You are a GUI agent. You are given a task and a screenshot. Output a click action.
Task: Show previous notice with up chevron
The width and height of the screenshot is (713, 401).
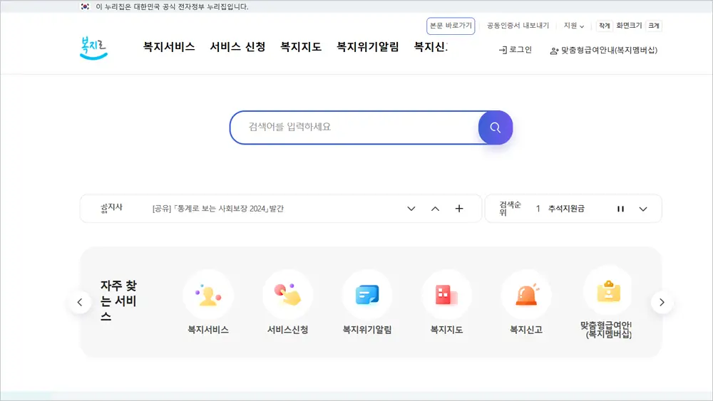(x=435, y=209)
